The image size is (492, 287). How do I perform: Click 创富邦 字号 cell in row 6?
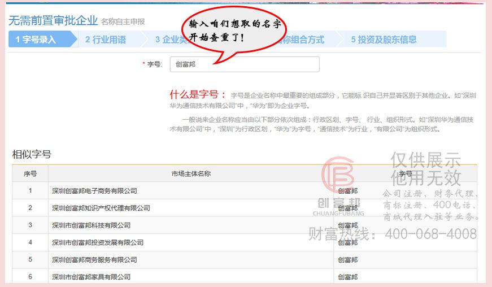click(x=406, y=276)
